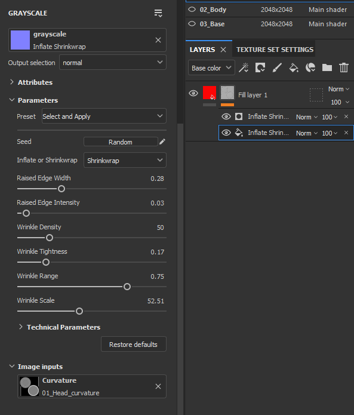Toggle visibility of the 03_Base texture set
354x415 pixels.
click(x=192, y=24)
